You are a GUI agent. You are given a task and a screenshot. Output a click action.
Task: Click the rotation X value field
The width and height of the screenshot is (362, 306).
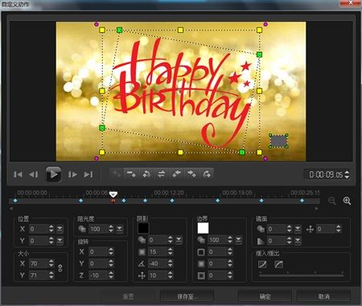click(x=98, y=251)
